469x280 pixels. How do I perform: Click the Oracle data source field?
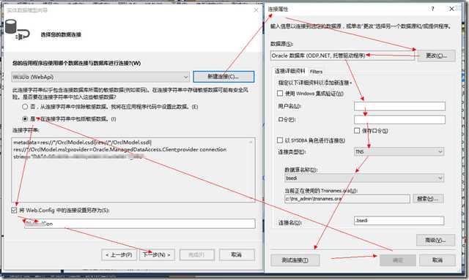pos(342,56)
